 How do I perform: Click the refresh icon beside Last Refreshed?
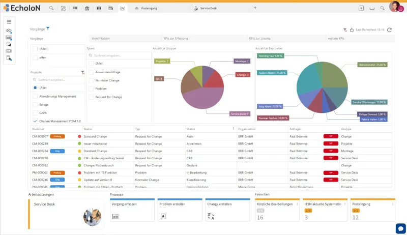tap(390, 30)
